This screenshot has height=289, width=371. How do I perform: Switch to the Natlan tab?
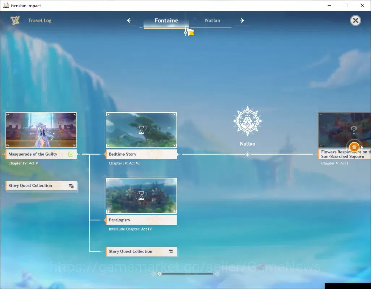tap(213, 21)
